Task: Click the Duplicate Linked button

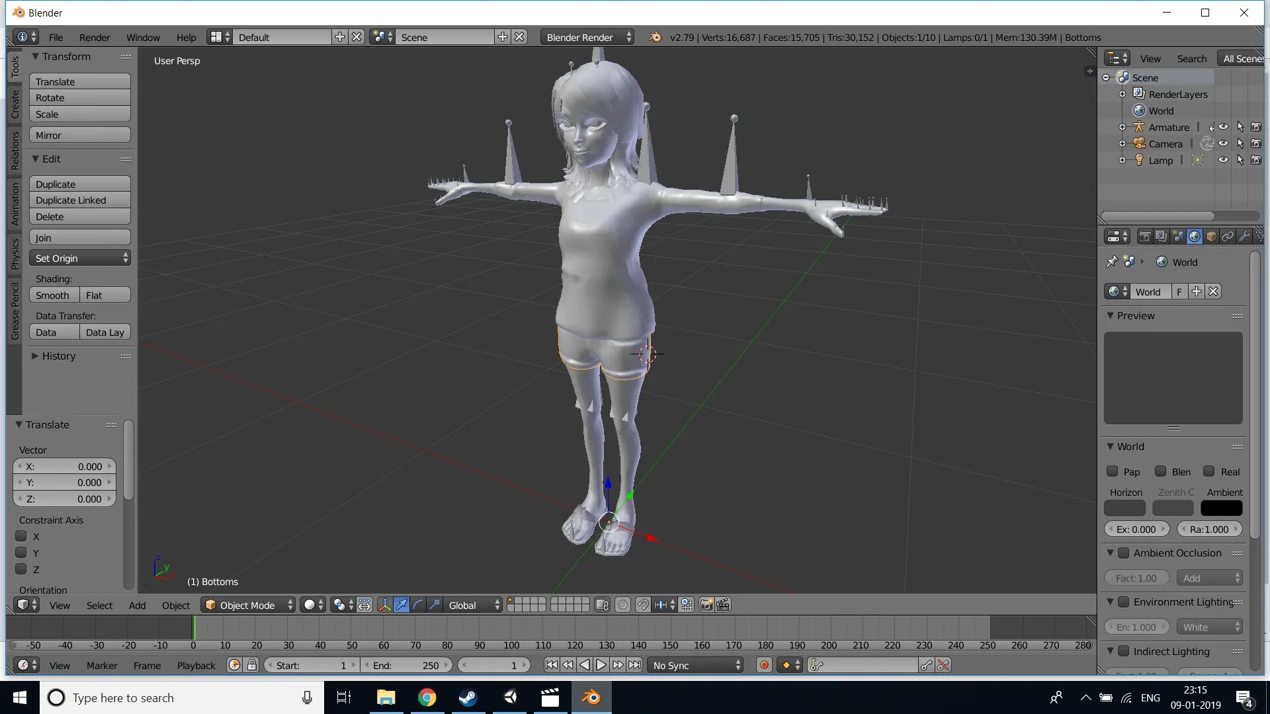Action: [x=80, y=200]
